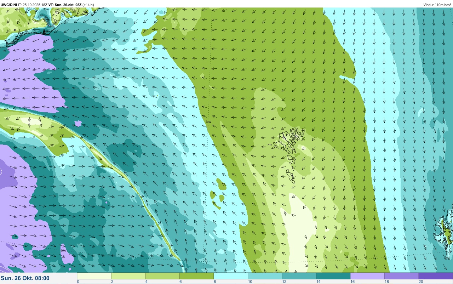Image resolution: width=453 pixels, height=284 pixels.
Task: Choose the 14–16 dark teal legend swatch
Action: coord(333,276)
